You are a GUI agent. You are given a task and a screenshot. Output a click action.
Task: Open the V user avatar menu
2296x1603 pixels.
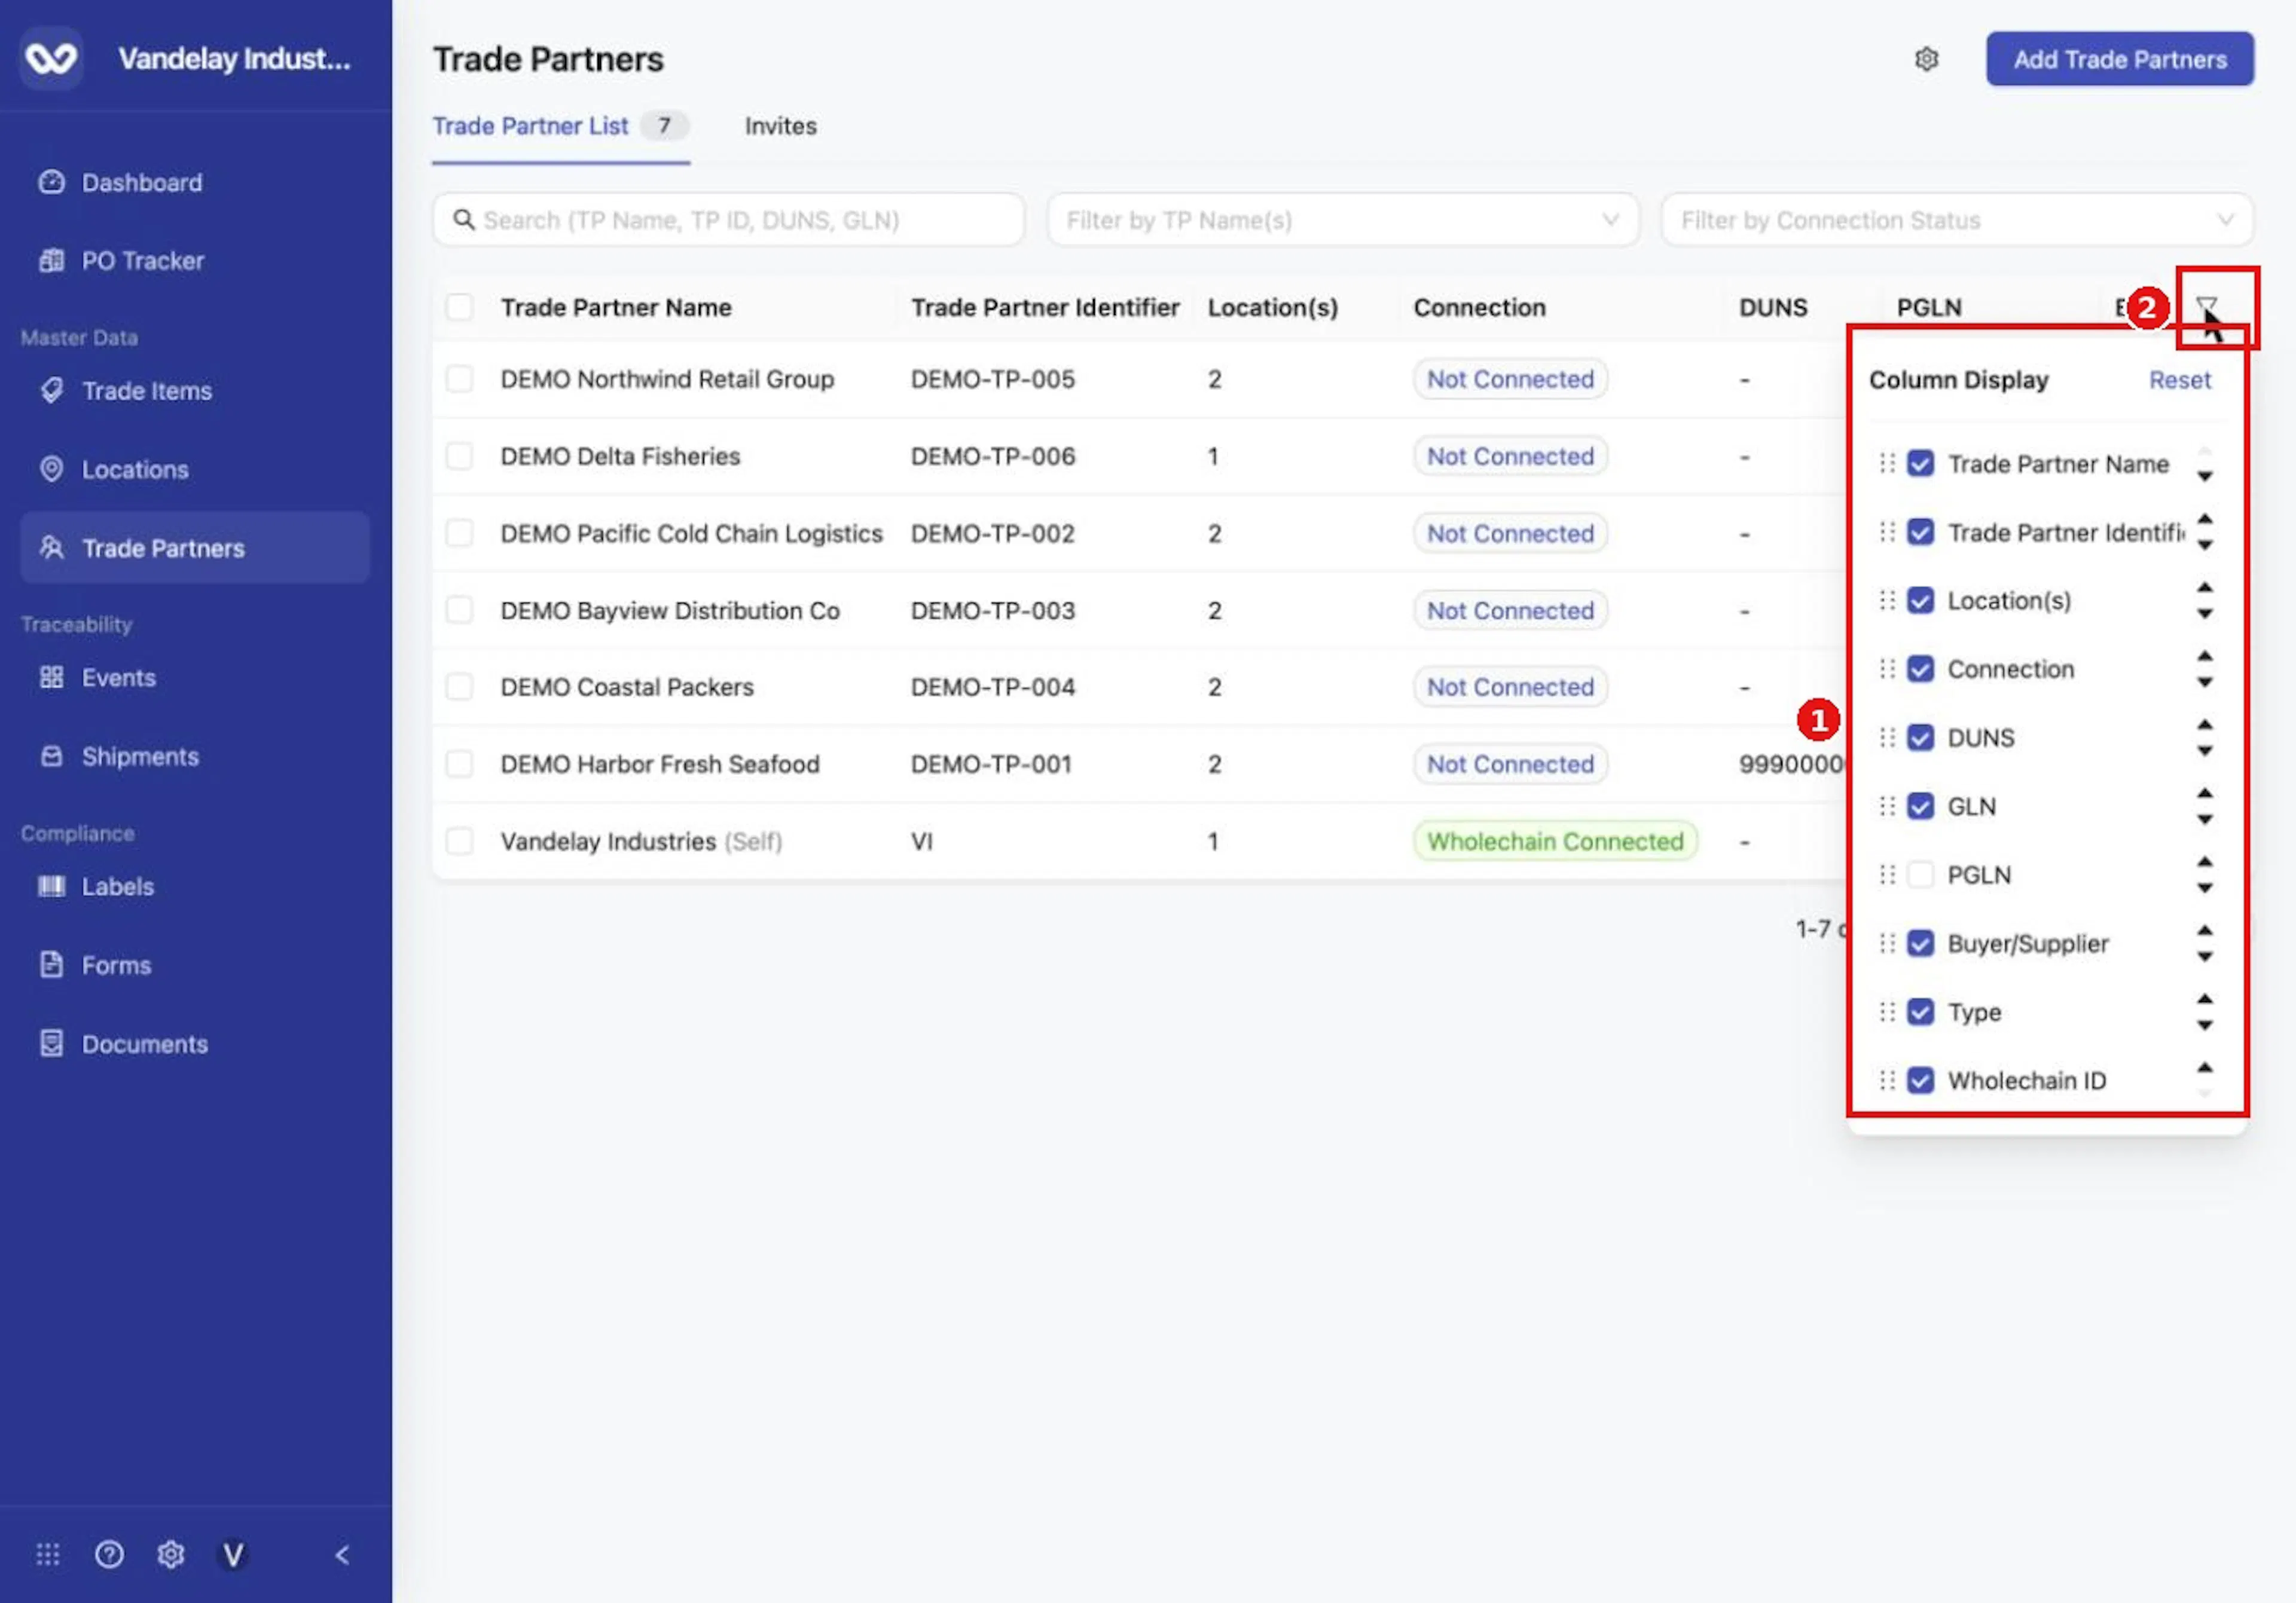[x=233, y=1554]
